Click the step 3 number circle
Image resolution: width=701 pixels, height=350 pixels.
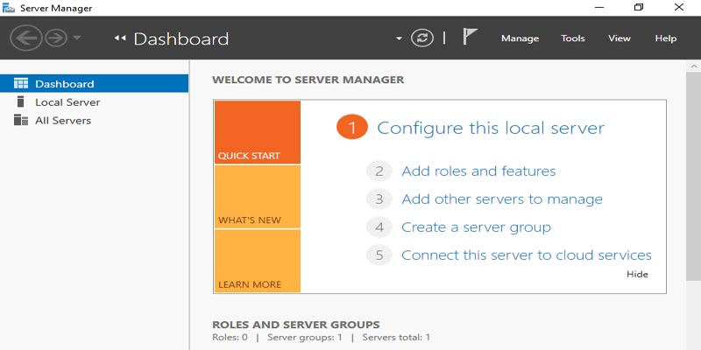click(379, 199)
